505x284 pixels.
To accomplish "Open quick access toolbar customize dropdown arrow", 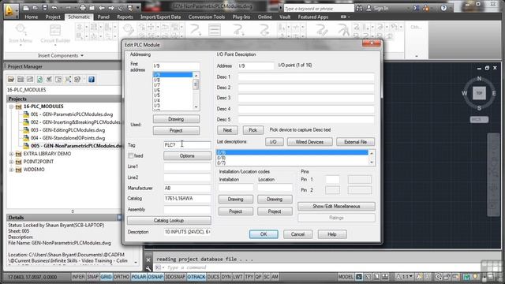I will point(138,8).
